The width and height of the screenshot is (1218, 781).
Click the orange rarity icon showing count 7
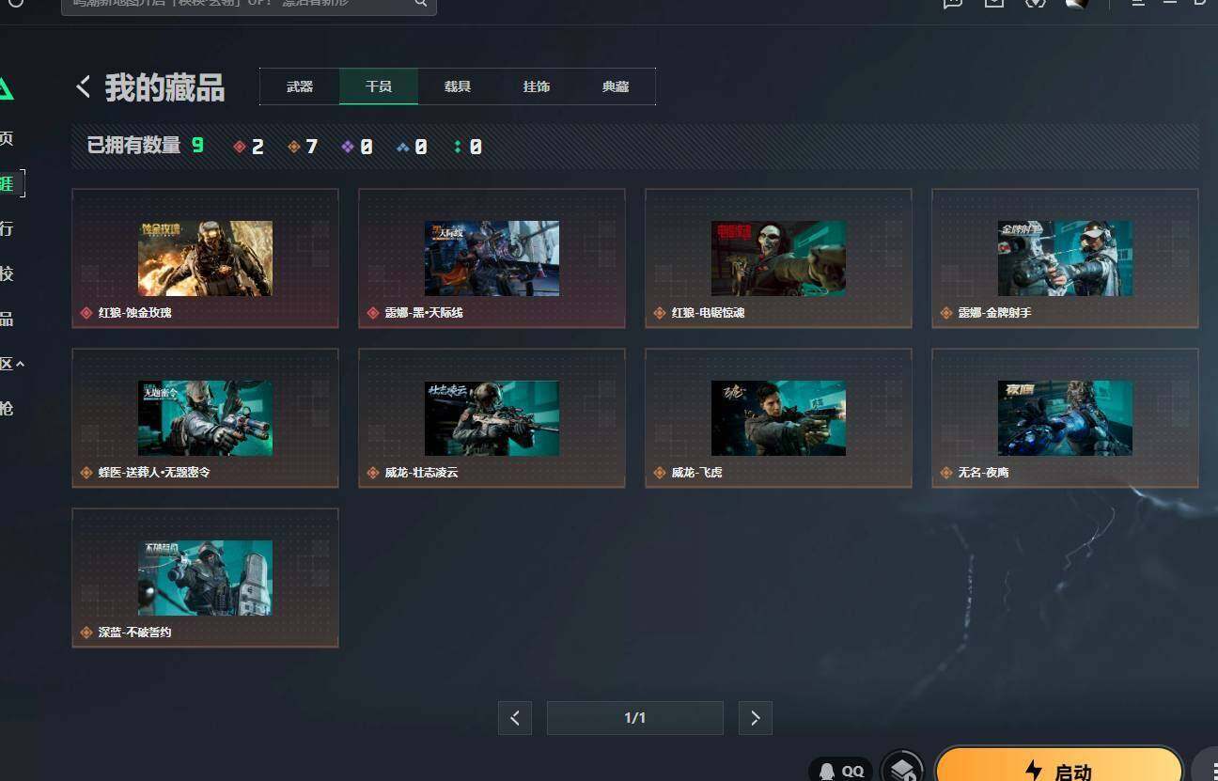click(x=294, y=147)
